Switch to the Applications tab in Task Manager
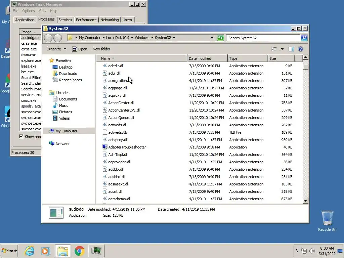The height and width of the screenshot is (258, 344). point(25,20)
